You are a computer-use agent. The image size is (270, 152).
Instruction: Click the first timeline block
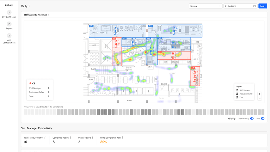25,112
